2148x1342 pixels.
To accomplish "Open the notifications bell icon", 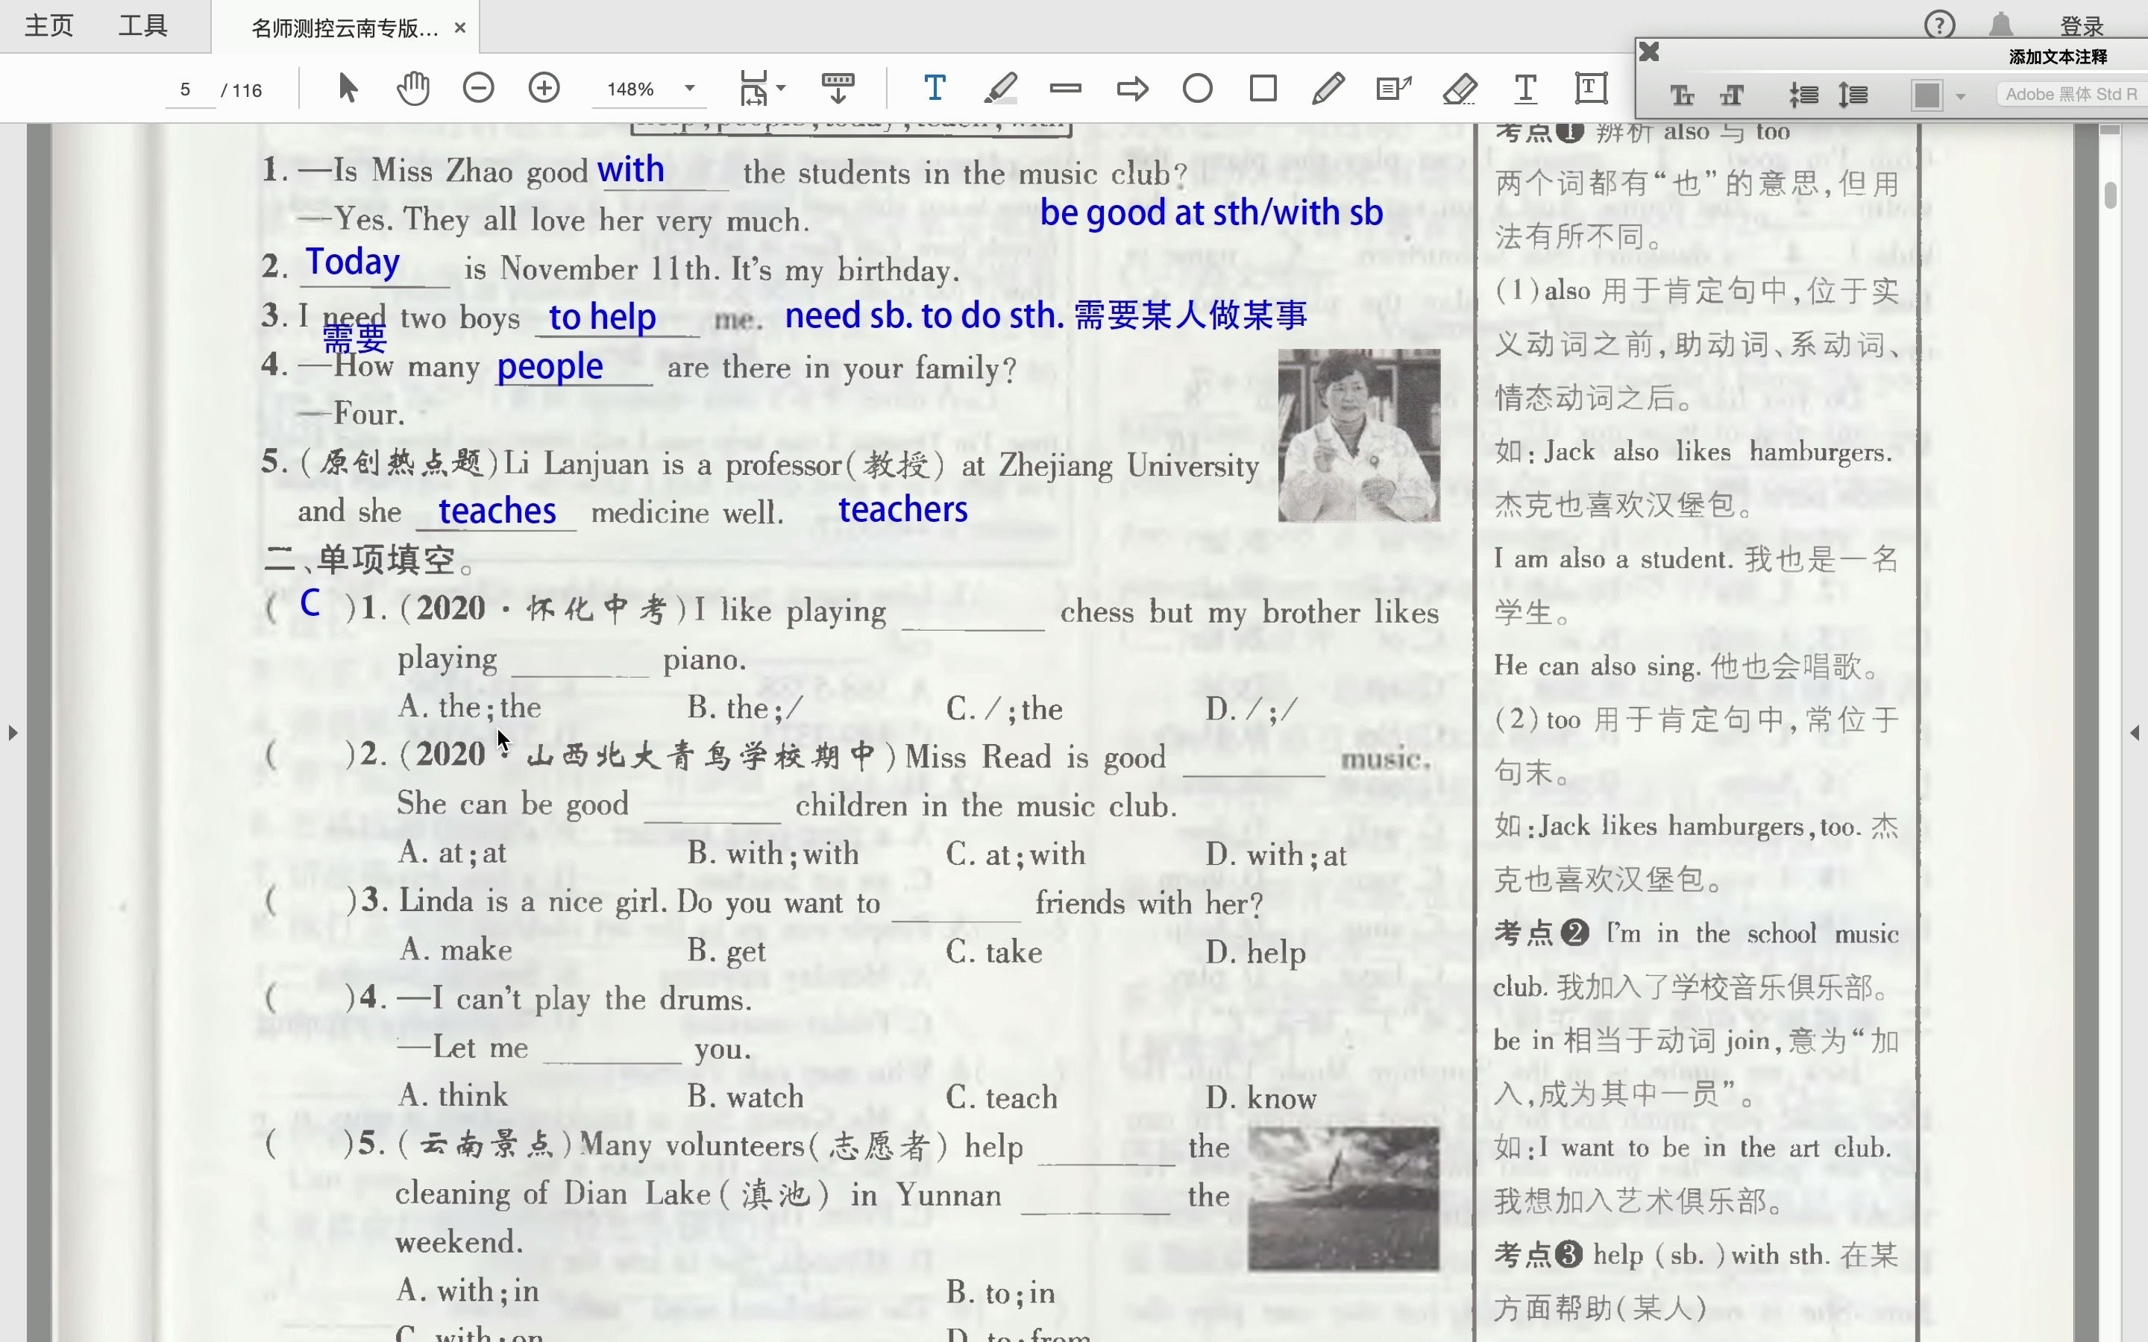I will (x=2000, y=25).
